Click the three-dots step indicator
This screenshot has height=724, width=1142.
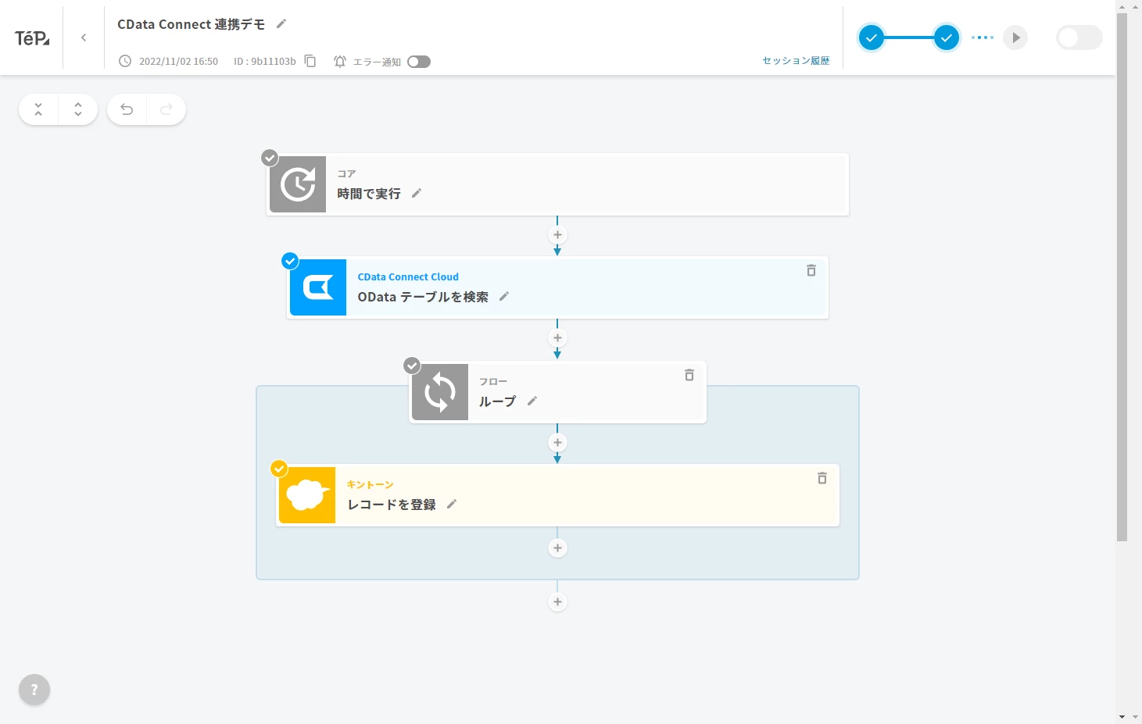(x=983, y=37)
